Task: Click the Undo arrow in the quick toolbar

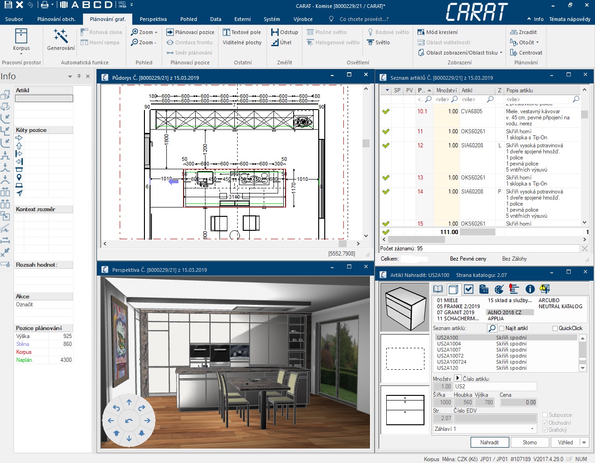Action: click(x=30, y=5)
